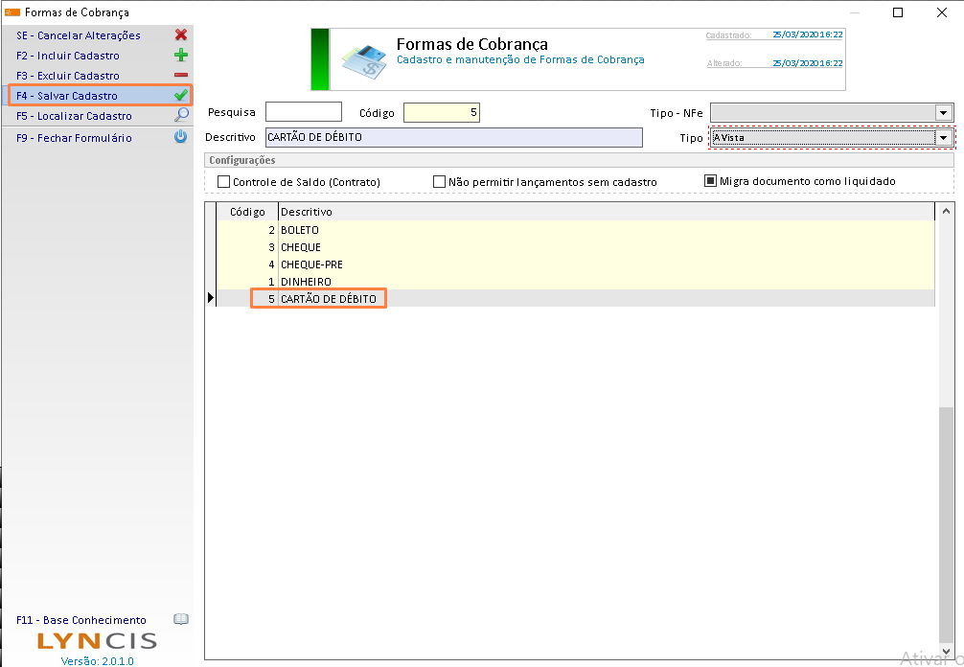Click the green checkmark save icon
Image resolution: width=964 pixels, height=667 pixels.
click(x=180, y=96)
